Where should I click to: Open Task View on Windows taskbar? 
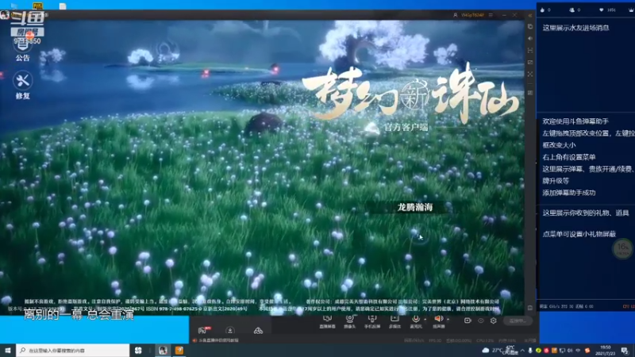tap(138, 350)
